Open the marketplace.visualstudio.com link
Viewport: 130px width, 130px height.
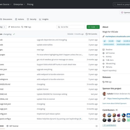(118, 36)
